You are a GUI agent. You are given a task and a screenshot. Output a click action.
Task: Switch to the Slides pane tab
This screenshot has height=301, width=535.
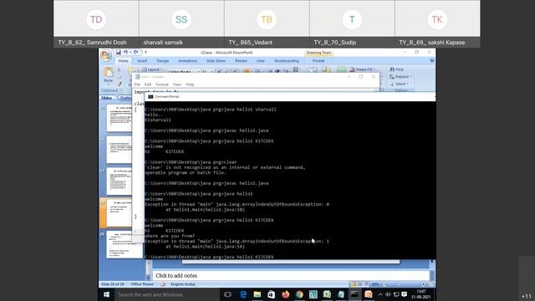point(107,98)
